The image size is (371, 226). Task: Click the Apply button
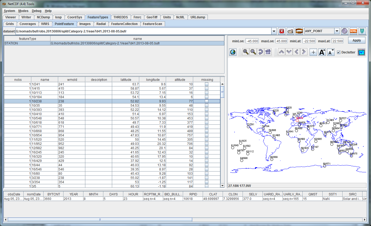point(356,40)
